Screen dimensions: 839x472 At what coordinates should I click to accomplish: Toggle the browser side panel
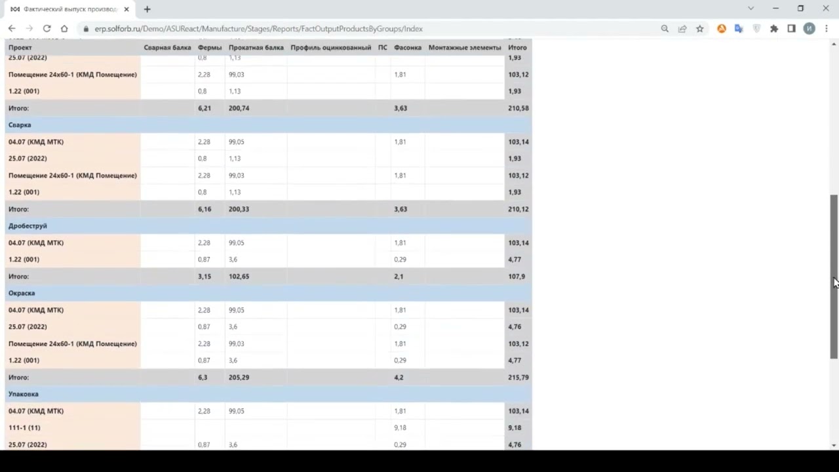tap(792, 29)
